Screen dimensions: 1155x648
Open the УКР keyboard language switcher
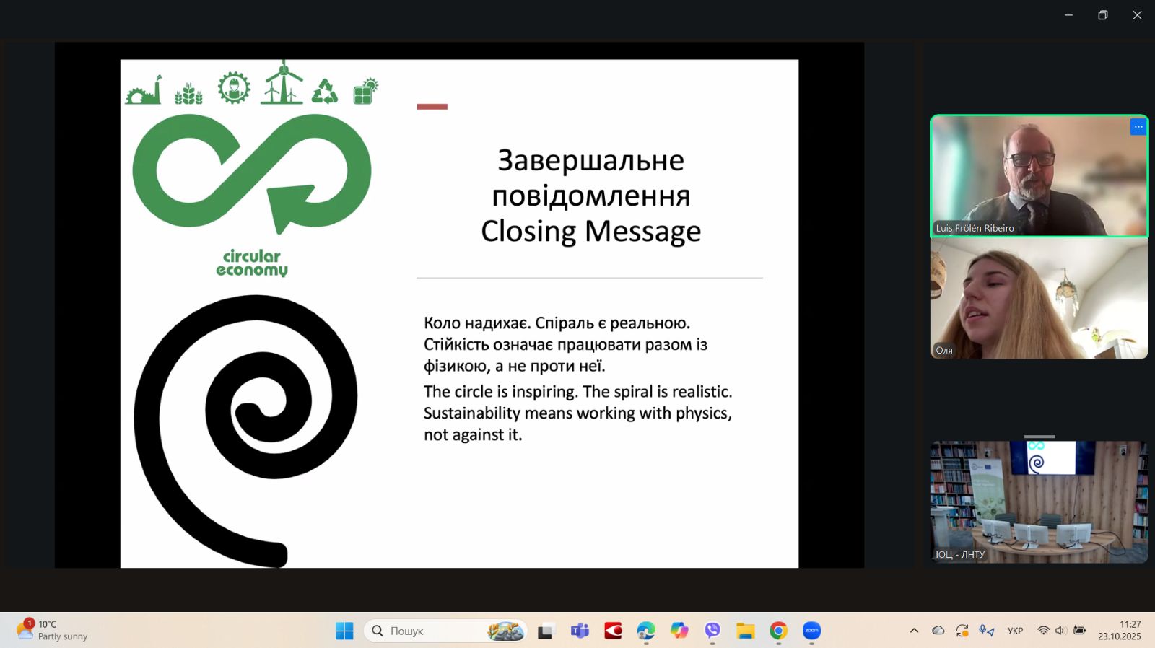1015,631
